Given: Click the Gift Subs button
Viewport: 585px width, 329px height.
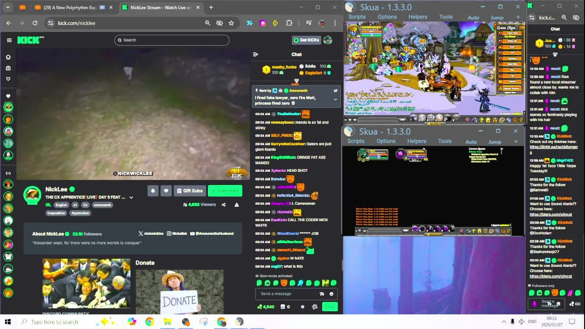Looking at the screenshot, I should [x=189, y=191].
